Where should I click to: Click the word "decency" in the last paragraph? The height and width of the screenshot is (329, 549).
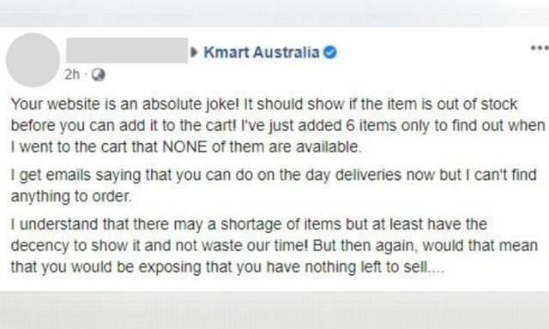pos(40,246)
